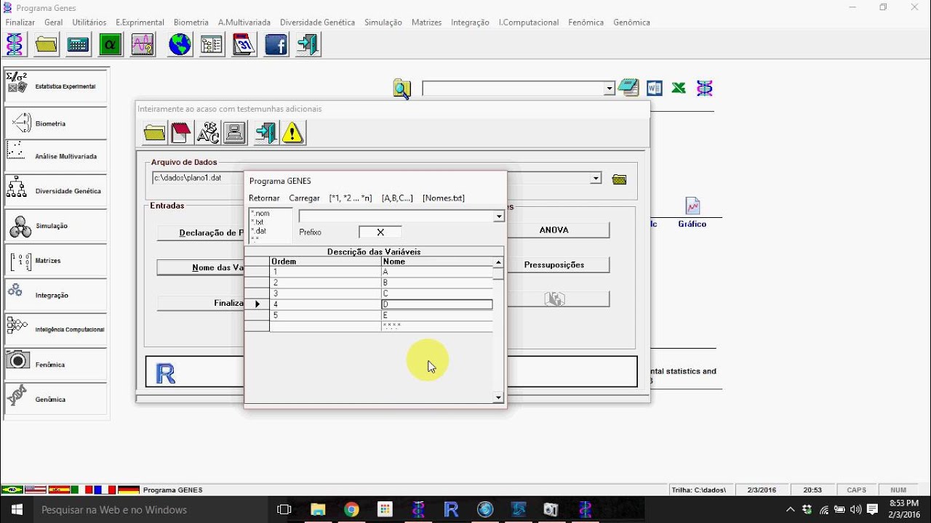This screenshot has width=931, height=523.
Task: Open Fenômica sidebar module
Action: tap(56, 365)
